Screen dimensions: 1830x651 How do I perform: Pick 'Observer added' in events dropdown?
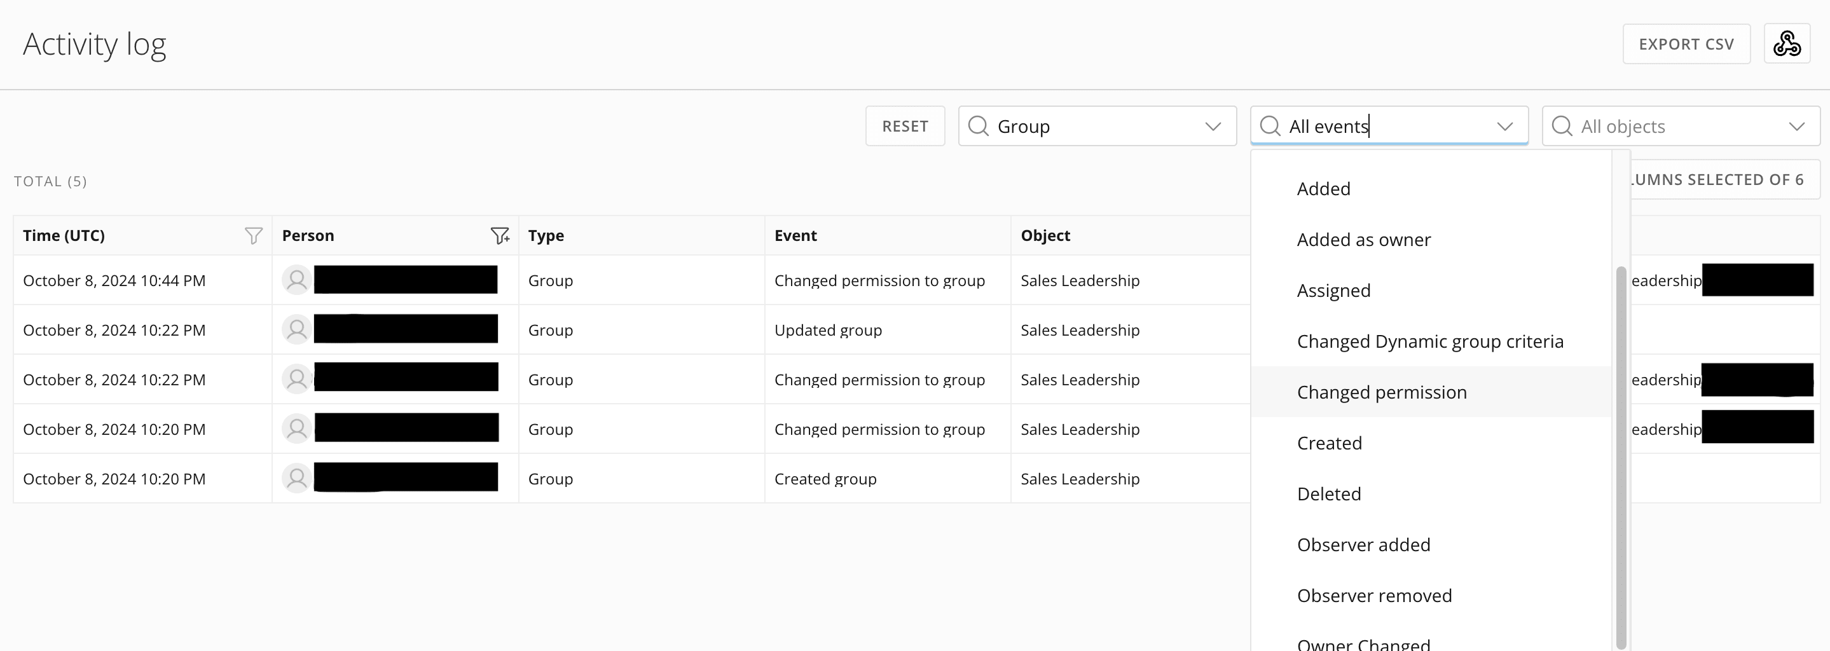[1363, 544]
